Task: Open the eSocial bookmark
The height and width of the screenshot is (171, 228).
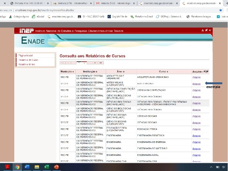Action: point(38,16)
